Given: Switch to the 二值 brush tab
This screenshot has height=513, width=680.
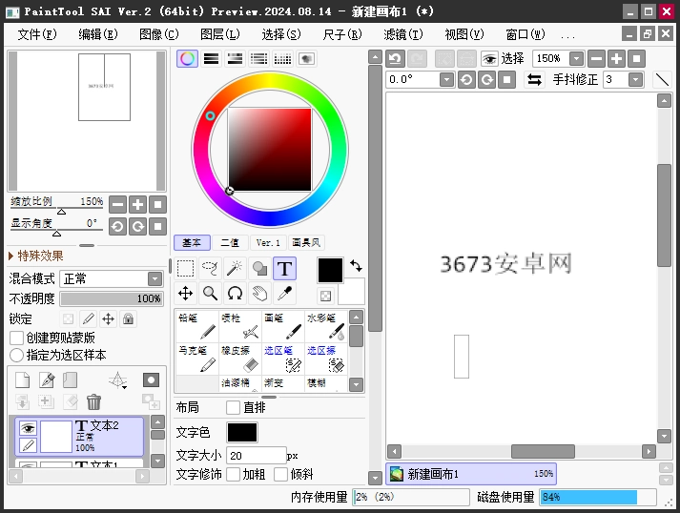Looking at the screenshot, I should (230, 243).
